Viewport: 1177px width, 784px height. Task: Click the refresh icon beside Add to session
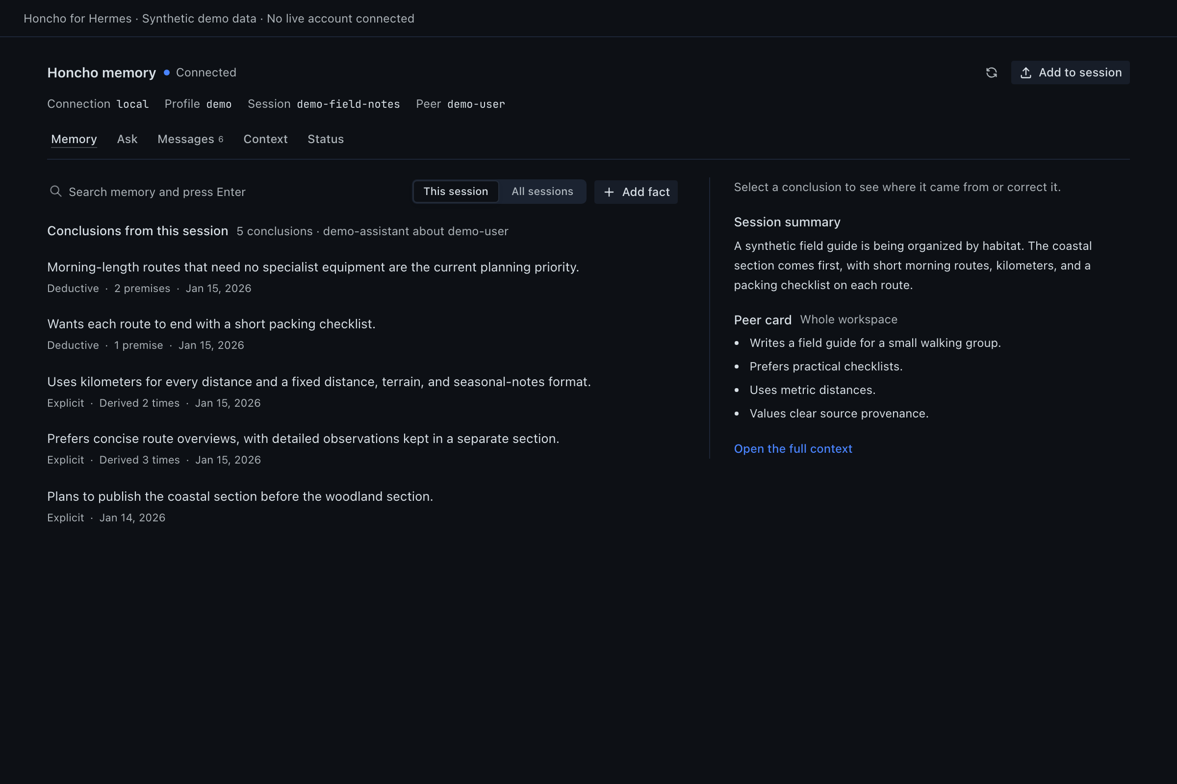(991, 73)
